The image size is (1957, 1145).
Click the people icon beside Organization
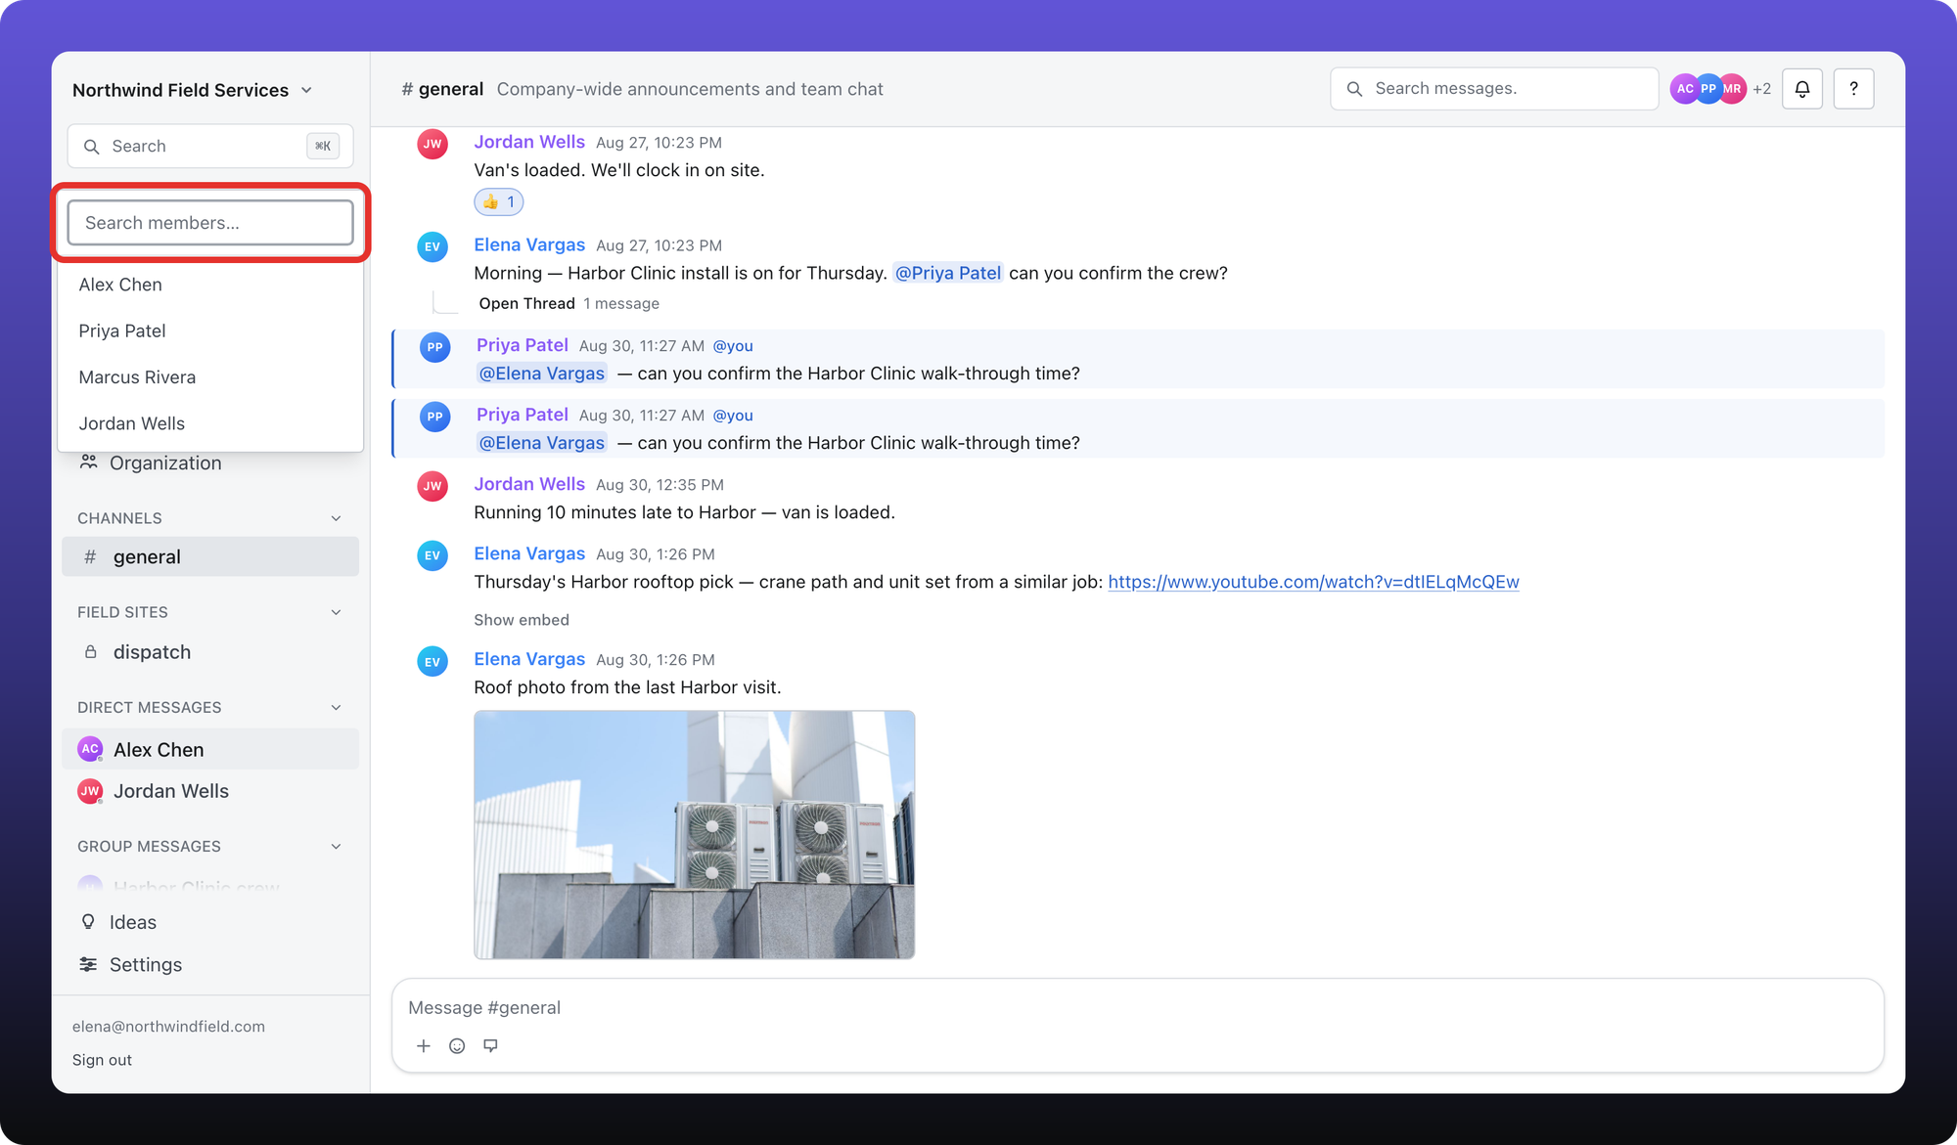[88, 462]
